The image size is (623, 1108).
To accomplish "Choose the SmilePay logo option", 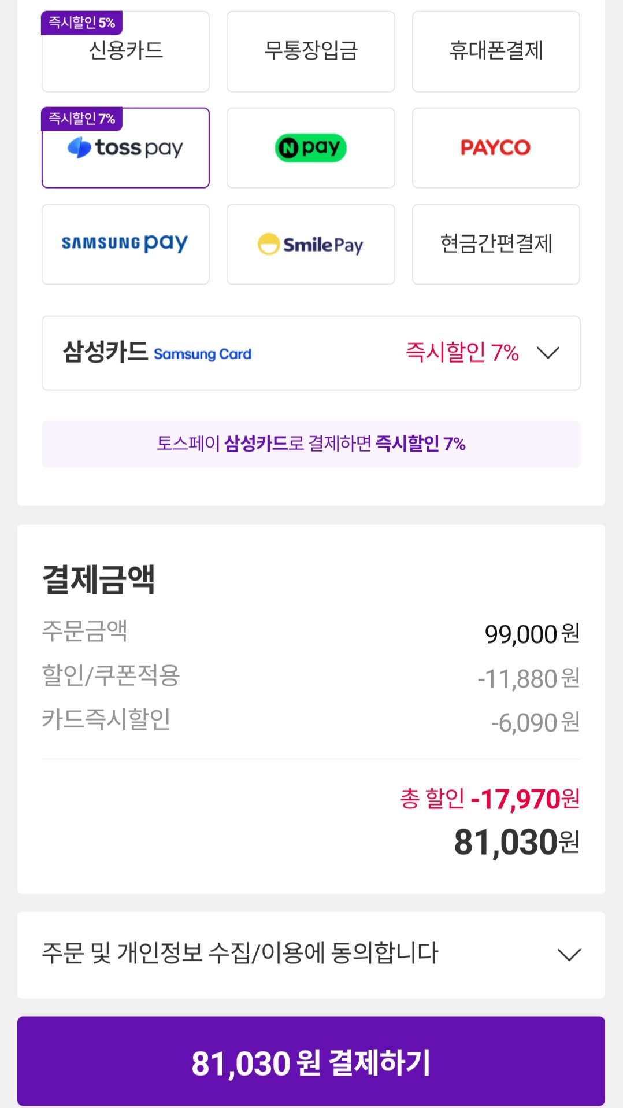I will click(x=310, y=244).
